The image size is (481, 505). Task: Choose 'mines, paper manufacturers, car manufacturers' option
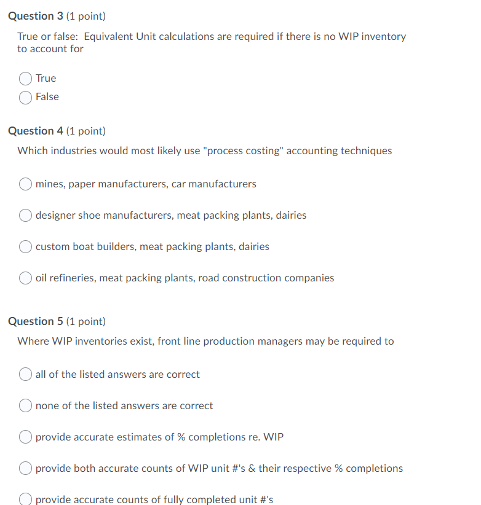point(25,184)
